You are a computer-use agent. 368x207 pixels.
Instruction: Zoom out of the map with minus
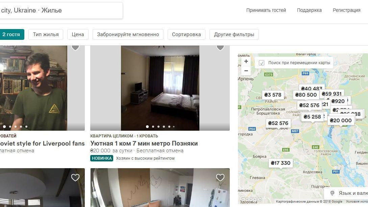coord(246,71)
